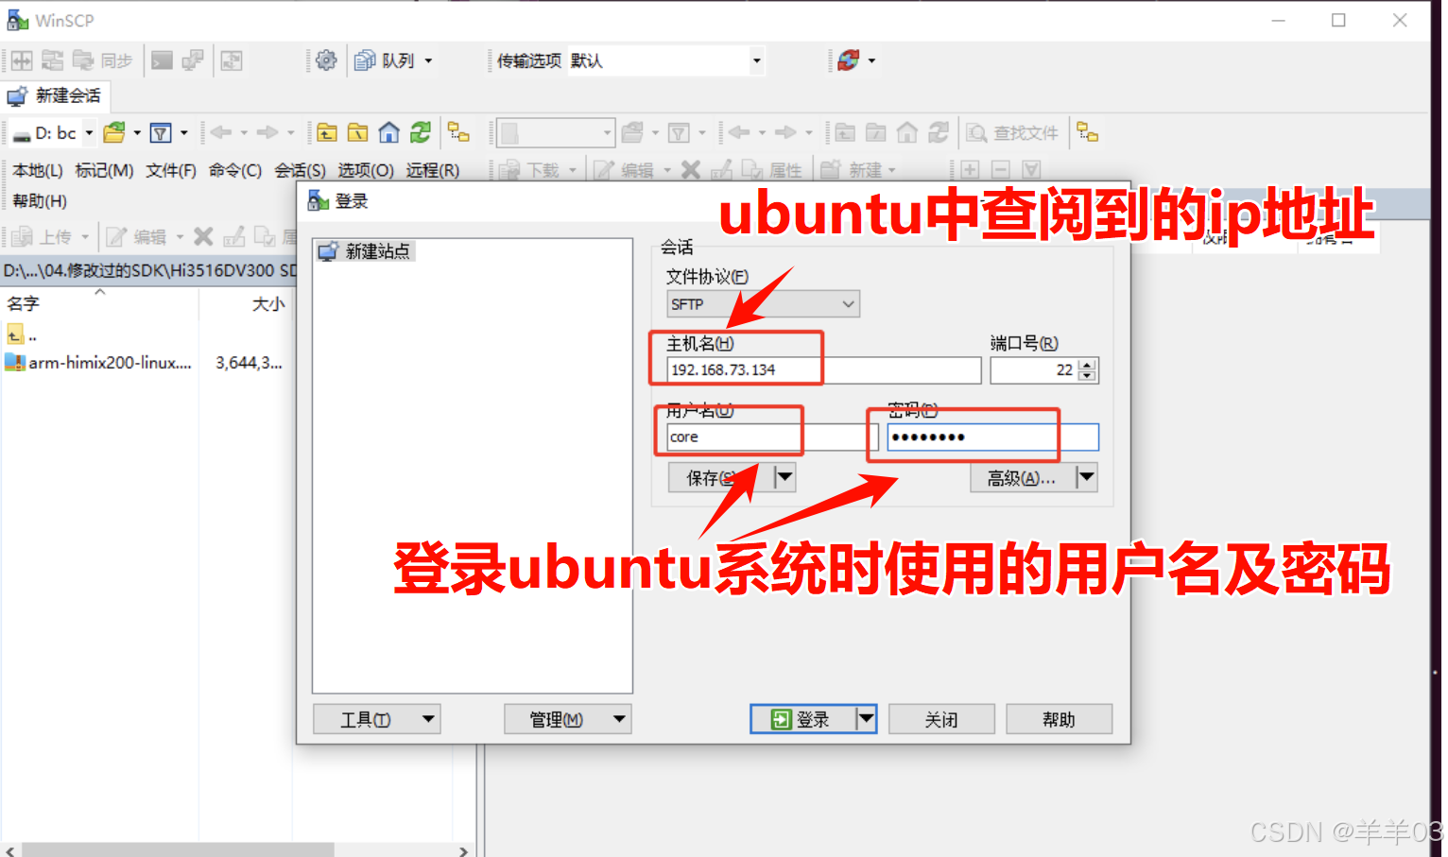Open the Save button dropdown arrow
1448x857 pixels.
pyautogui.click(x=784, y=477)
